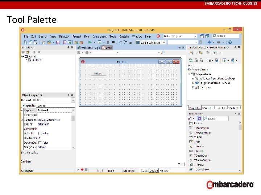The height and width of the screenshot is (195, 261).
Task: Open the 32-bit Windows platform dropdown
Action: click(150, 43)
